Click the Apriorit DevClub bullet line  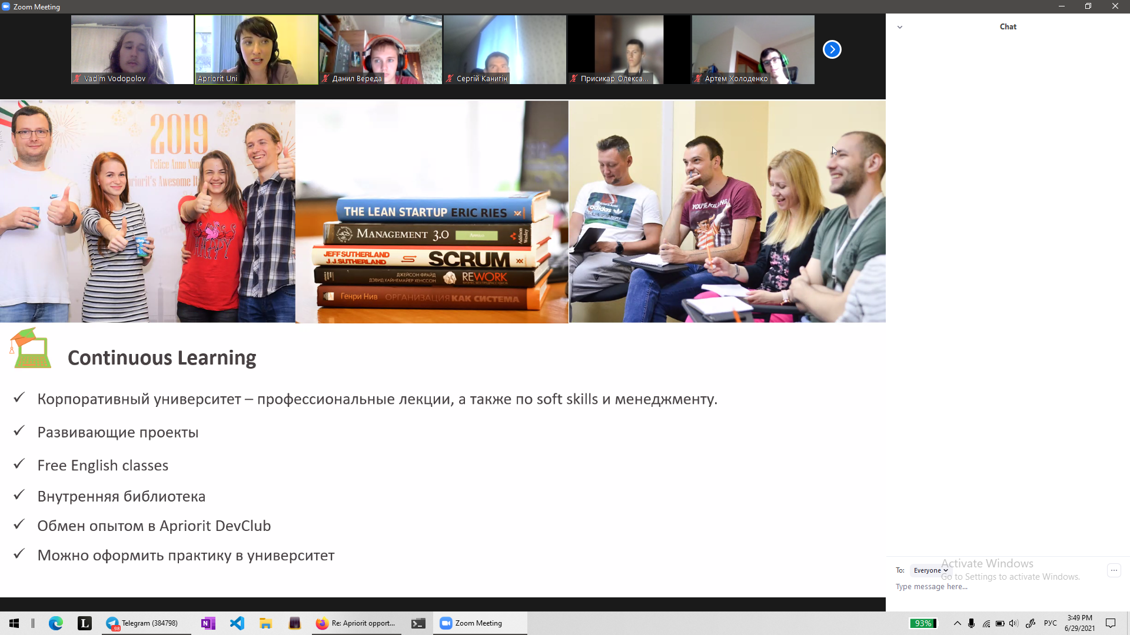pyautogui.click(x=154, y=526)
